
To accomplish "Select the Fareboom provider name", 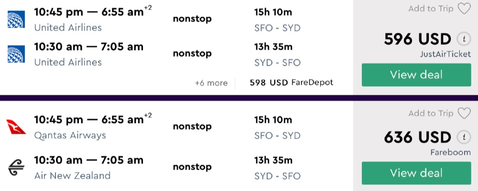I will pos(451,153).
